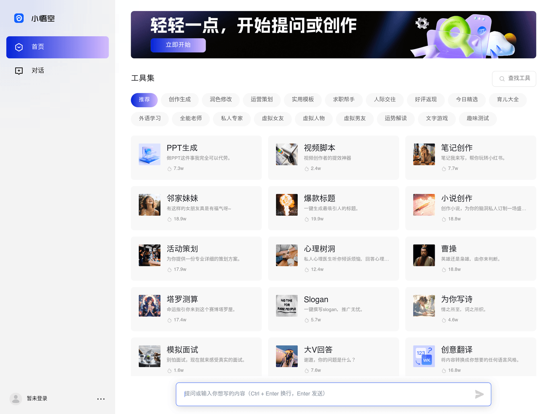Select the 创作生成 category tab
The width and height of the screenshot is (552, 414).
pyautogui.click(x=180, y=100)
